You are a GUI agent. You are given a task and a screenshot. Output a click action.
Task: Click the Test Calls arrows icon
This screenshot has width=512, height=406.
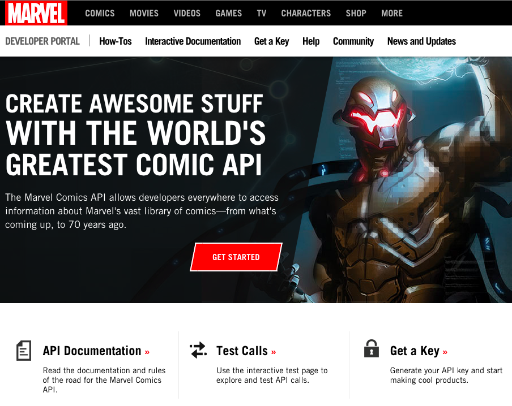click(198, 350)
